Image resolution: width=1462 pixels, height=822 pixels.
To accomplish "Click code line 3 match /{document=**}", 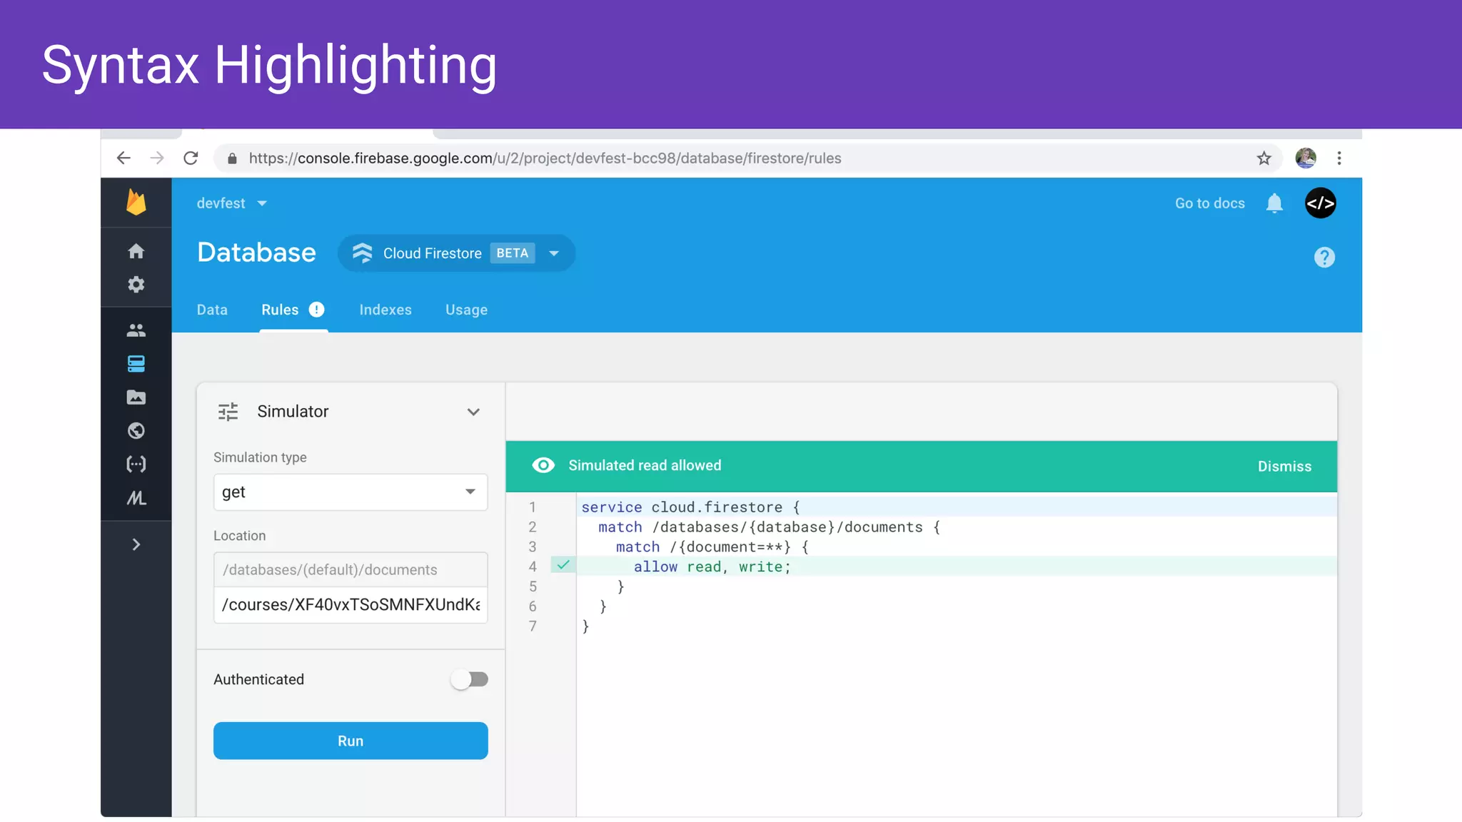I will 712,547.
